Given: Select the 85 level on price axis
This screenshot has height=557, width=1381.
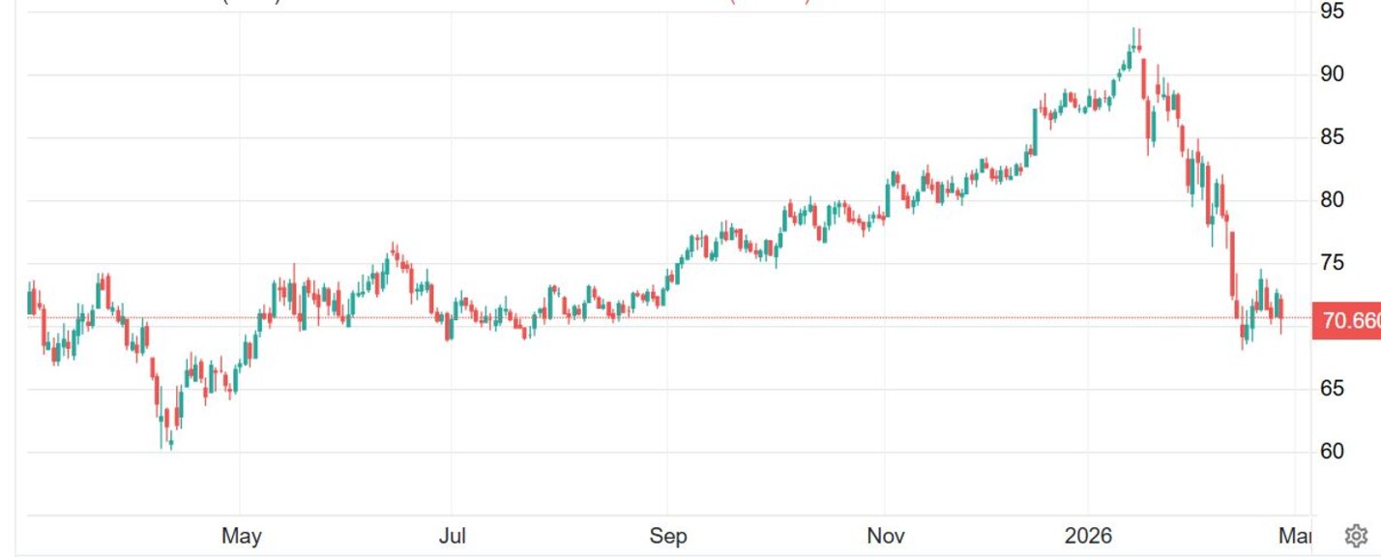Looking at the screenshot, I should point(1332,137).
